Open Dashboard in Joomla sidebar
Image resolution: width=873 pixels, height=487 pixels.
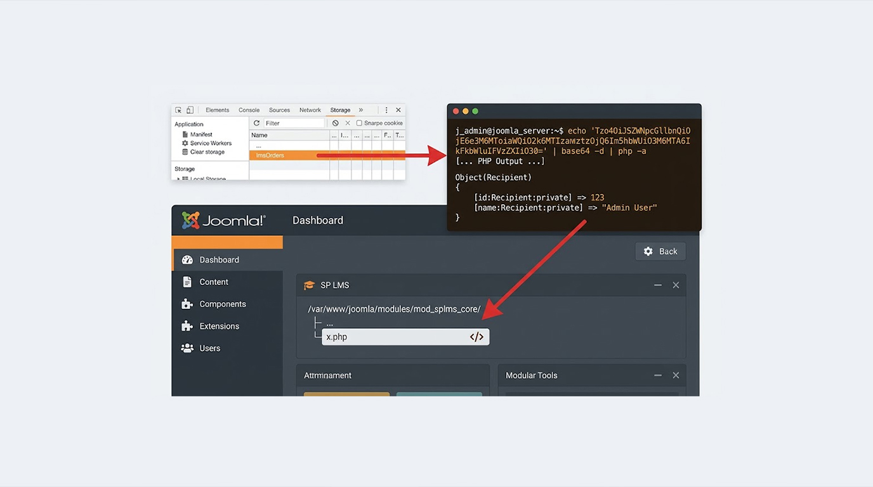click(227, 260)
